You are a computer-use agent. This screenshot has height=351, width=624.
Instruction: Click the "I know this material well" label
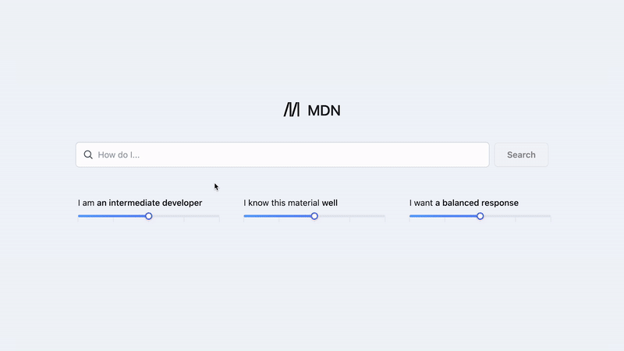pos(291,203)
